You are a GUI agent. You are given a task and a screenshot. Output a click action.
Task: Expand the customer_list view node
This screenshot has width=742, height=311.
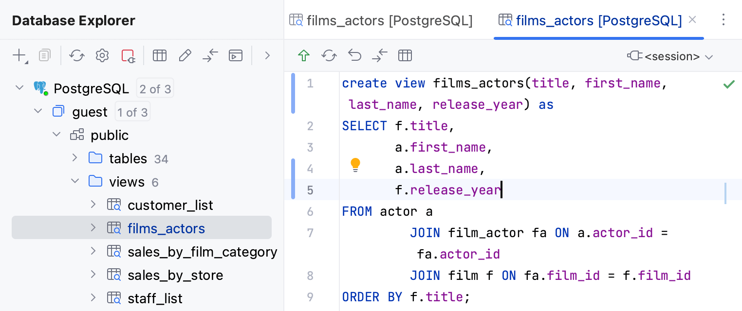click(93, 205)
